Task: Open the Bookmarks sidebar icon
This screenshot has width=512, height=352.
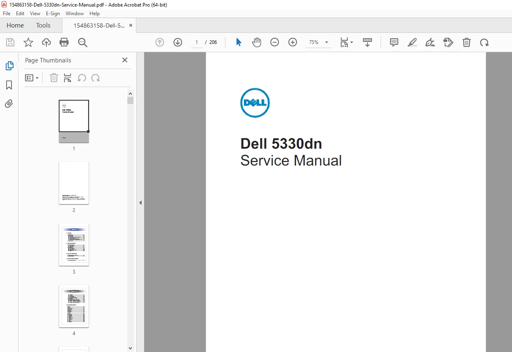Action: (x=9, y=85)
